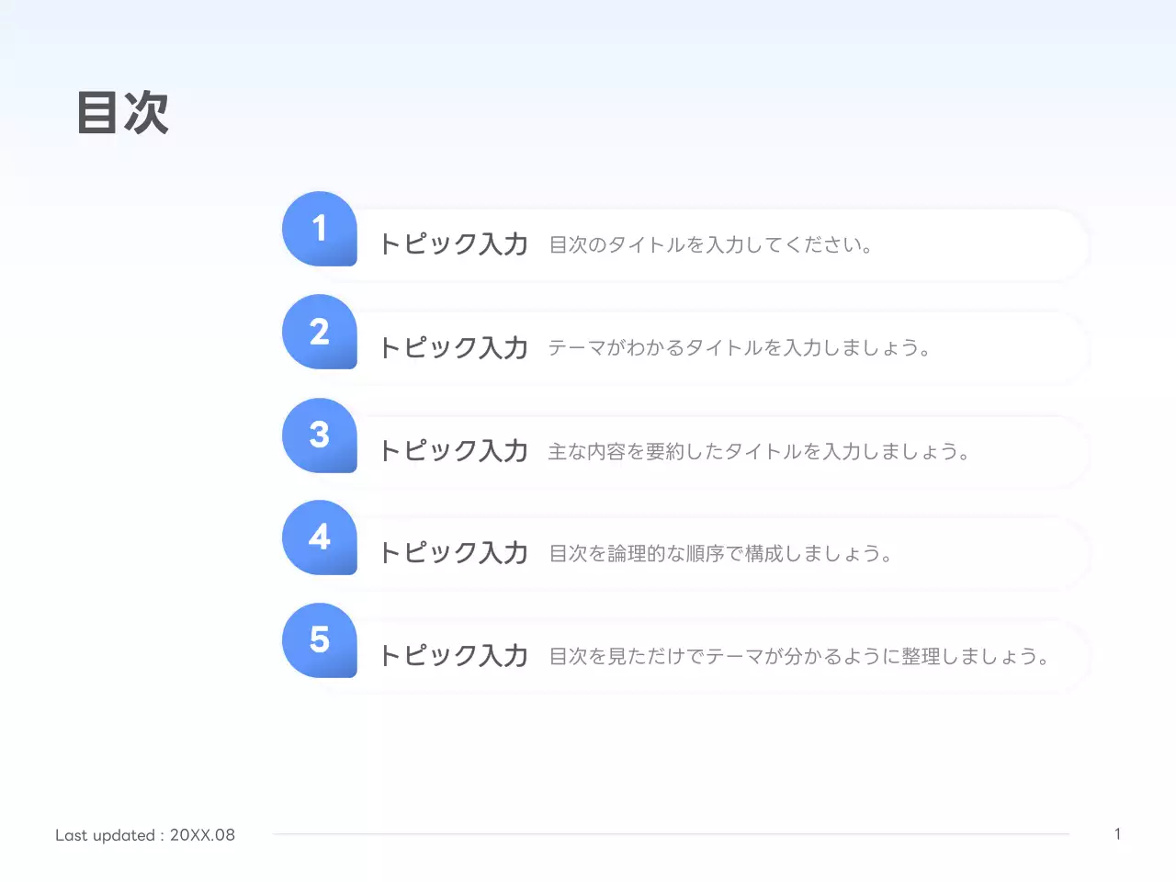Select the 目次 slide title
1176x882 pixels.
(123, 114)
